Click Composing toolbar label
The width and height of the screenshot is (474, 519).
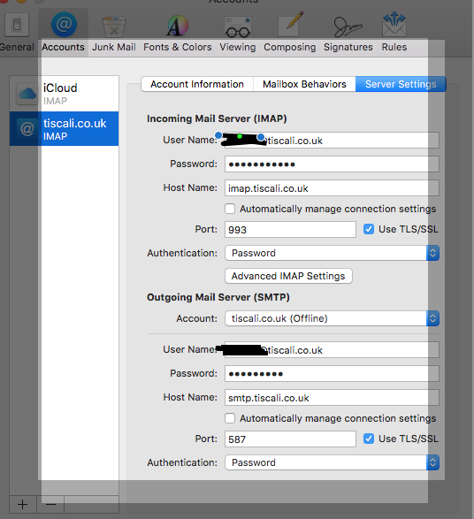290,48
